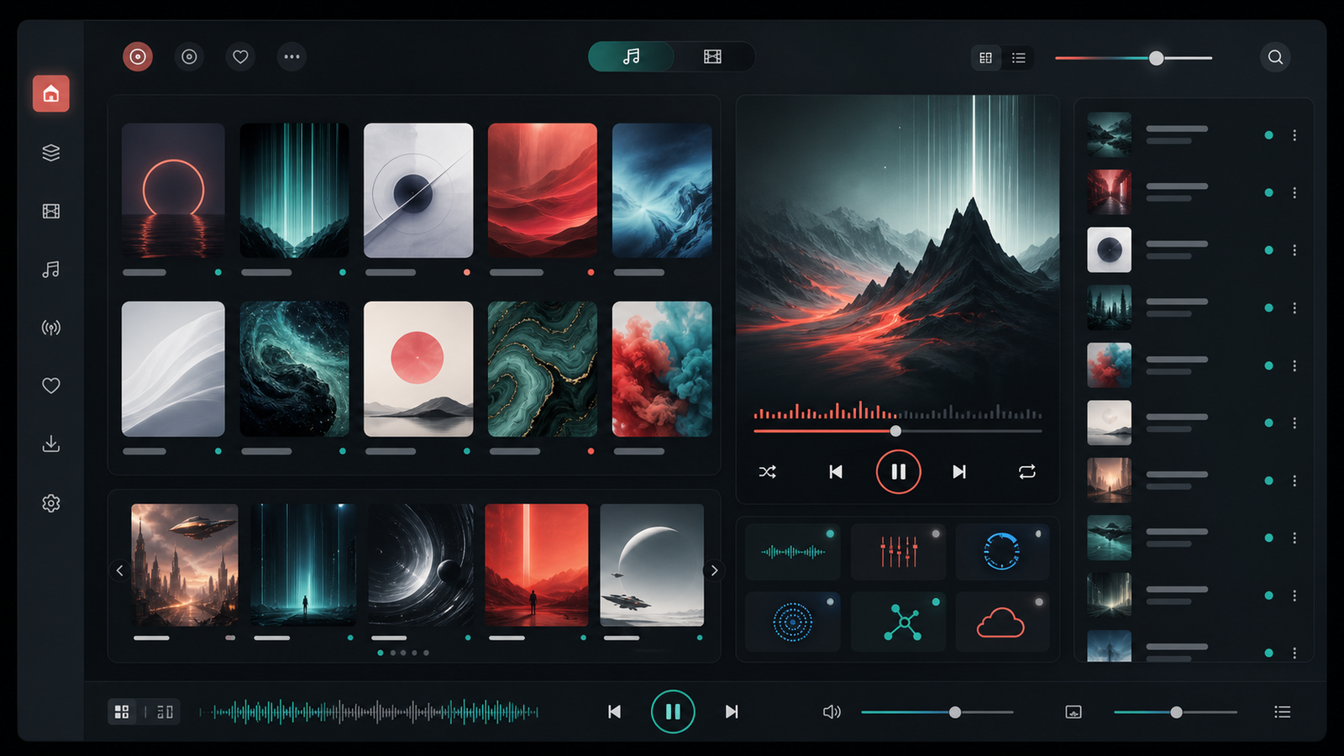The width and height of the screenshot is (1344, 756).
Task: Switch to grid view in the top toolbar
Action: [986, 57]
